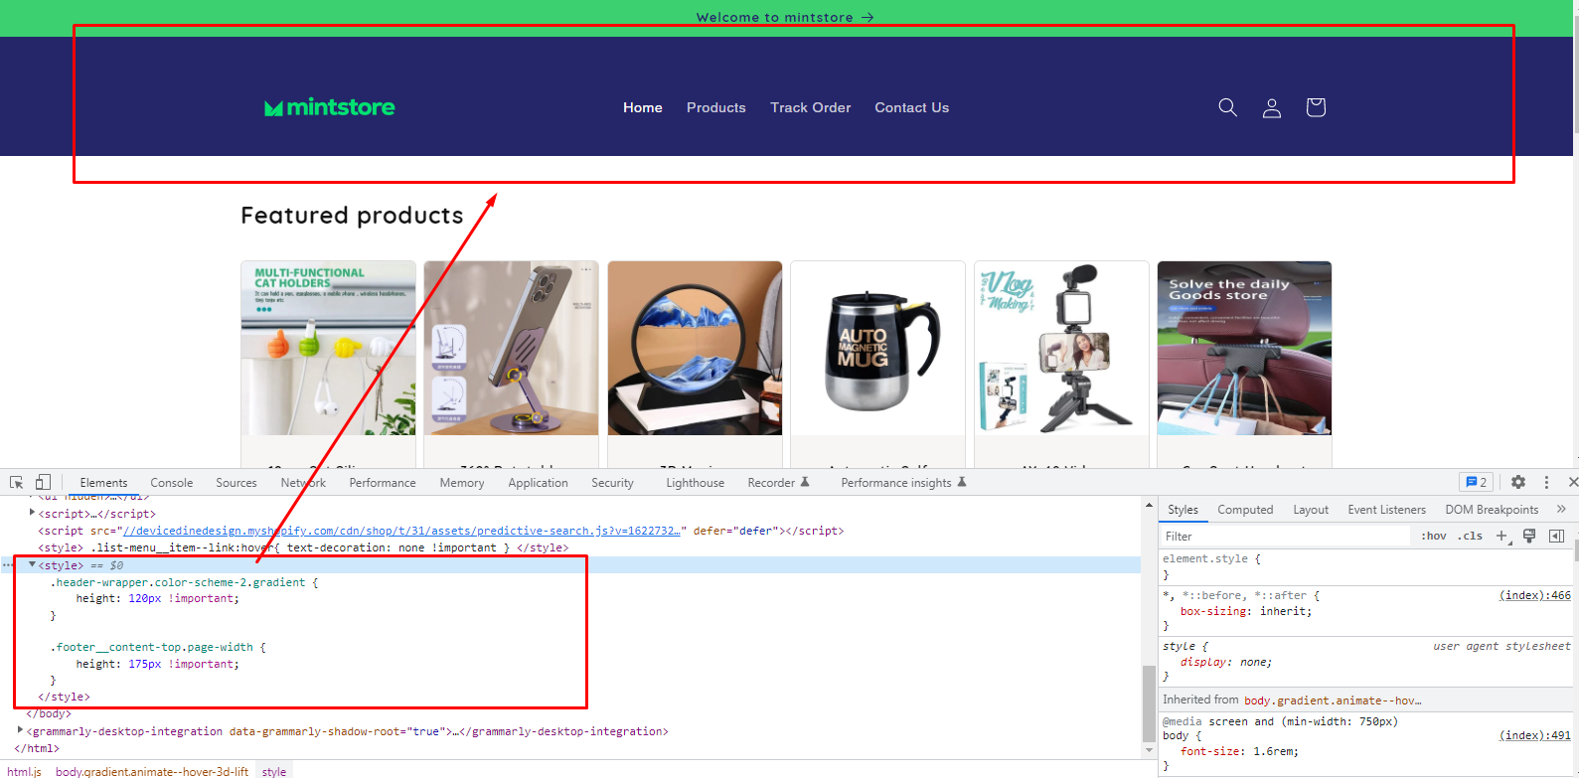Show more style pane tabs chevron

(x=1561, y=509)
